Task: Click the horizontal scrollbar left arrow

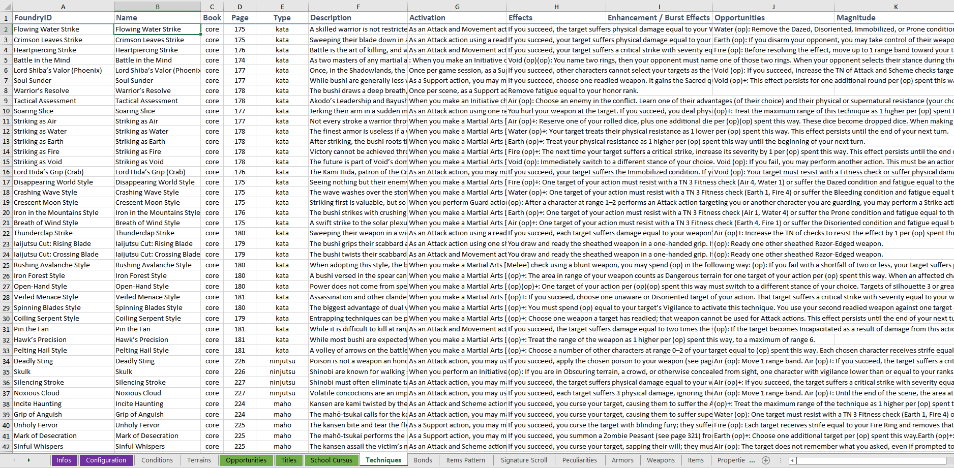Action: 792,460
